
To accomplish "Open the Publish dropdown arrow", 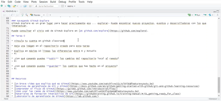I will pyautogui.click(x=213, y=15).
